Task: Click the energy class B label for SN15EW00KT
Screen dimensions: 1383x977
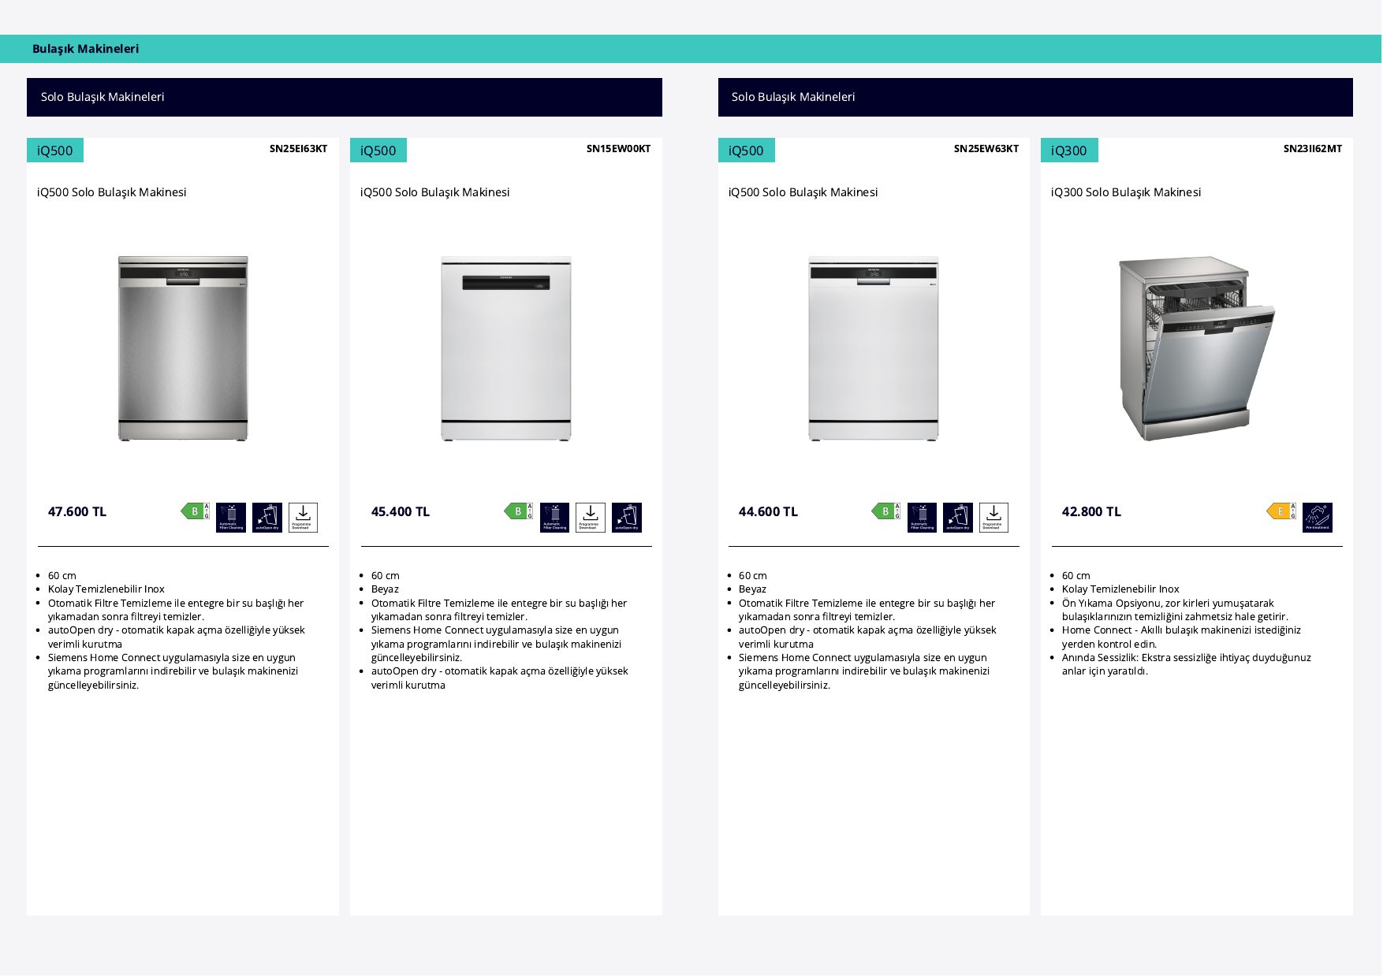Action: [x=519, y=511]
